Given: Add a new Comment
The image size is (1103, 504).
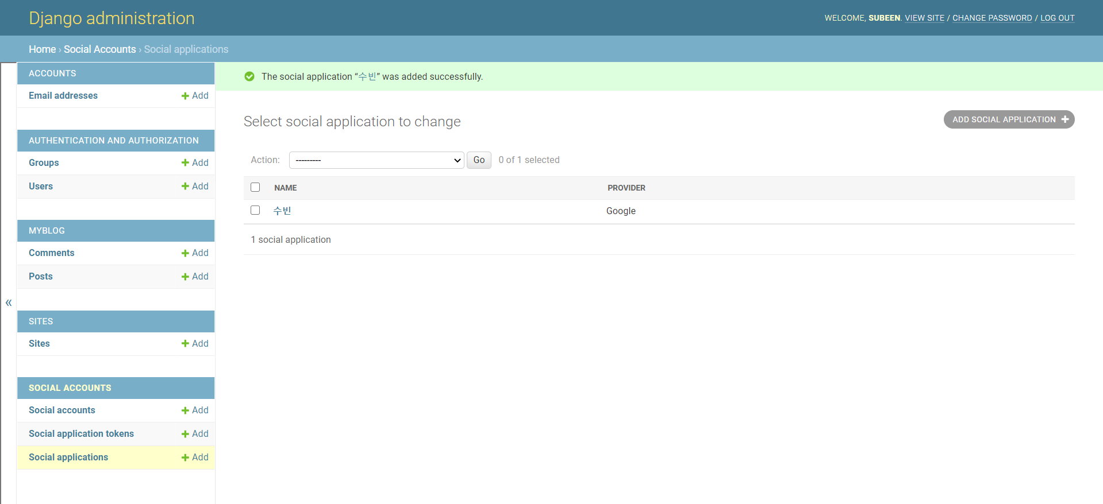Looking at the screenshot, I should click(x=195, y=253).
